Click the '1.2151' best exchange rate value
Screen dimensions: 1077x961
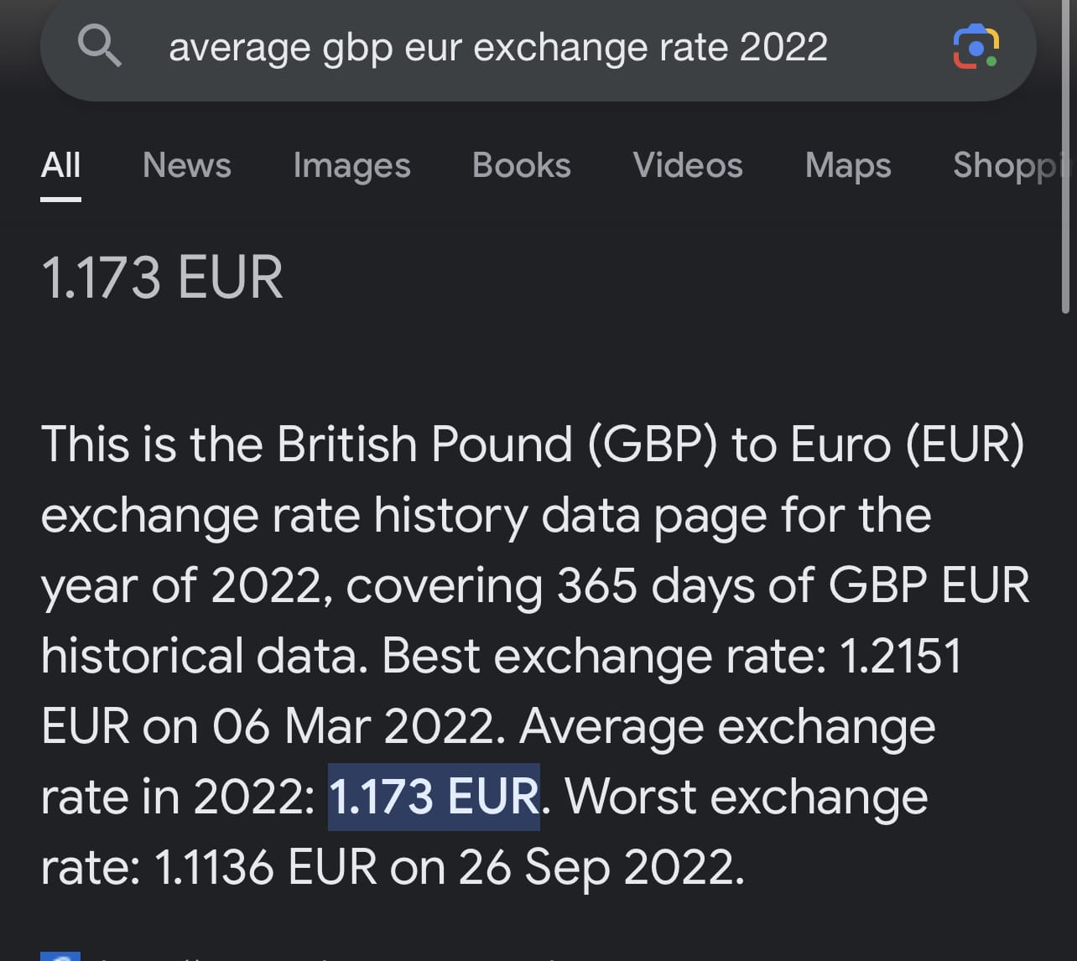(900, 656)
